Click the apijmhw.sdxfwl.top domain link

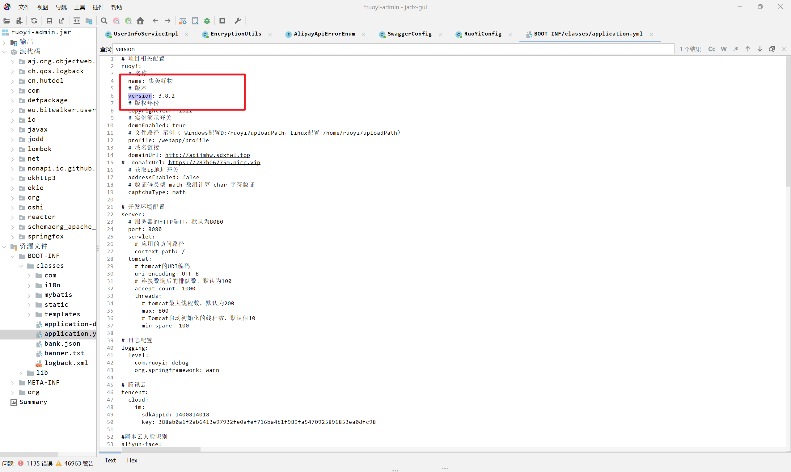[207, 155]
